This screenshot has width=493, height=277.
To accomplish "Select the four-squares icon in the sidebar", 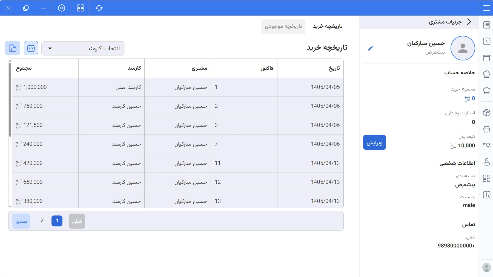I will (x=486, y=178).
